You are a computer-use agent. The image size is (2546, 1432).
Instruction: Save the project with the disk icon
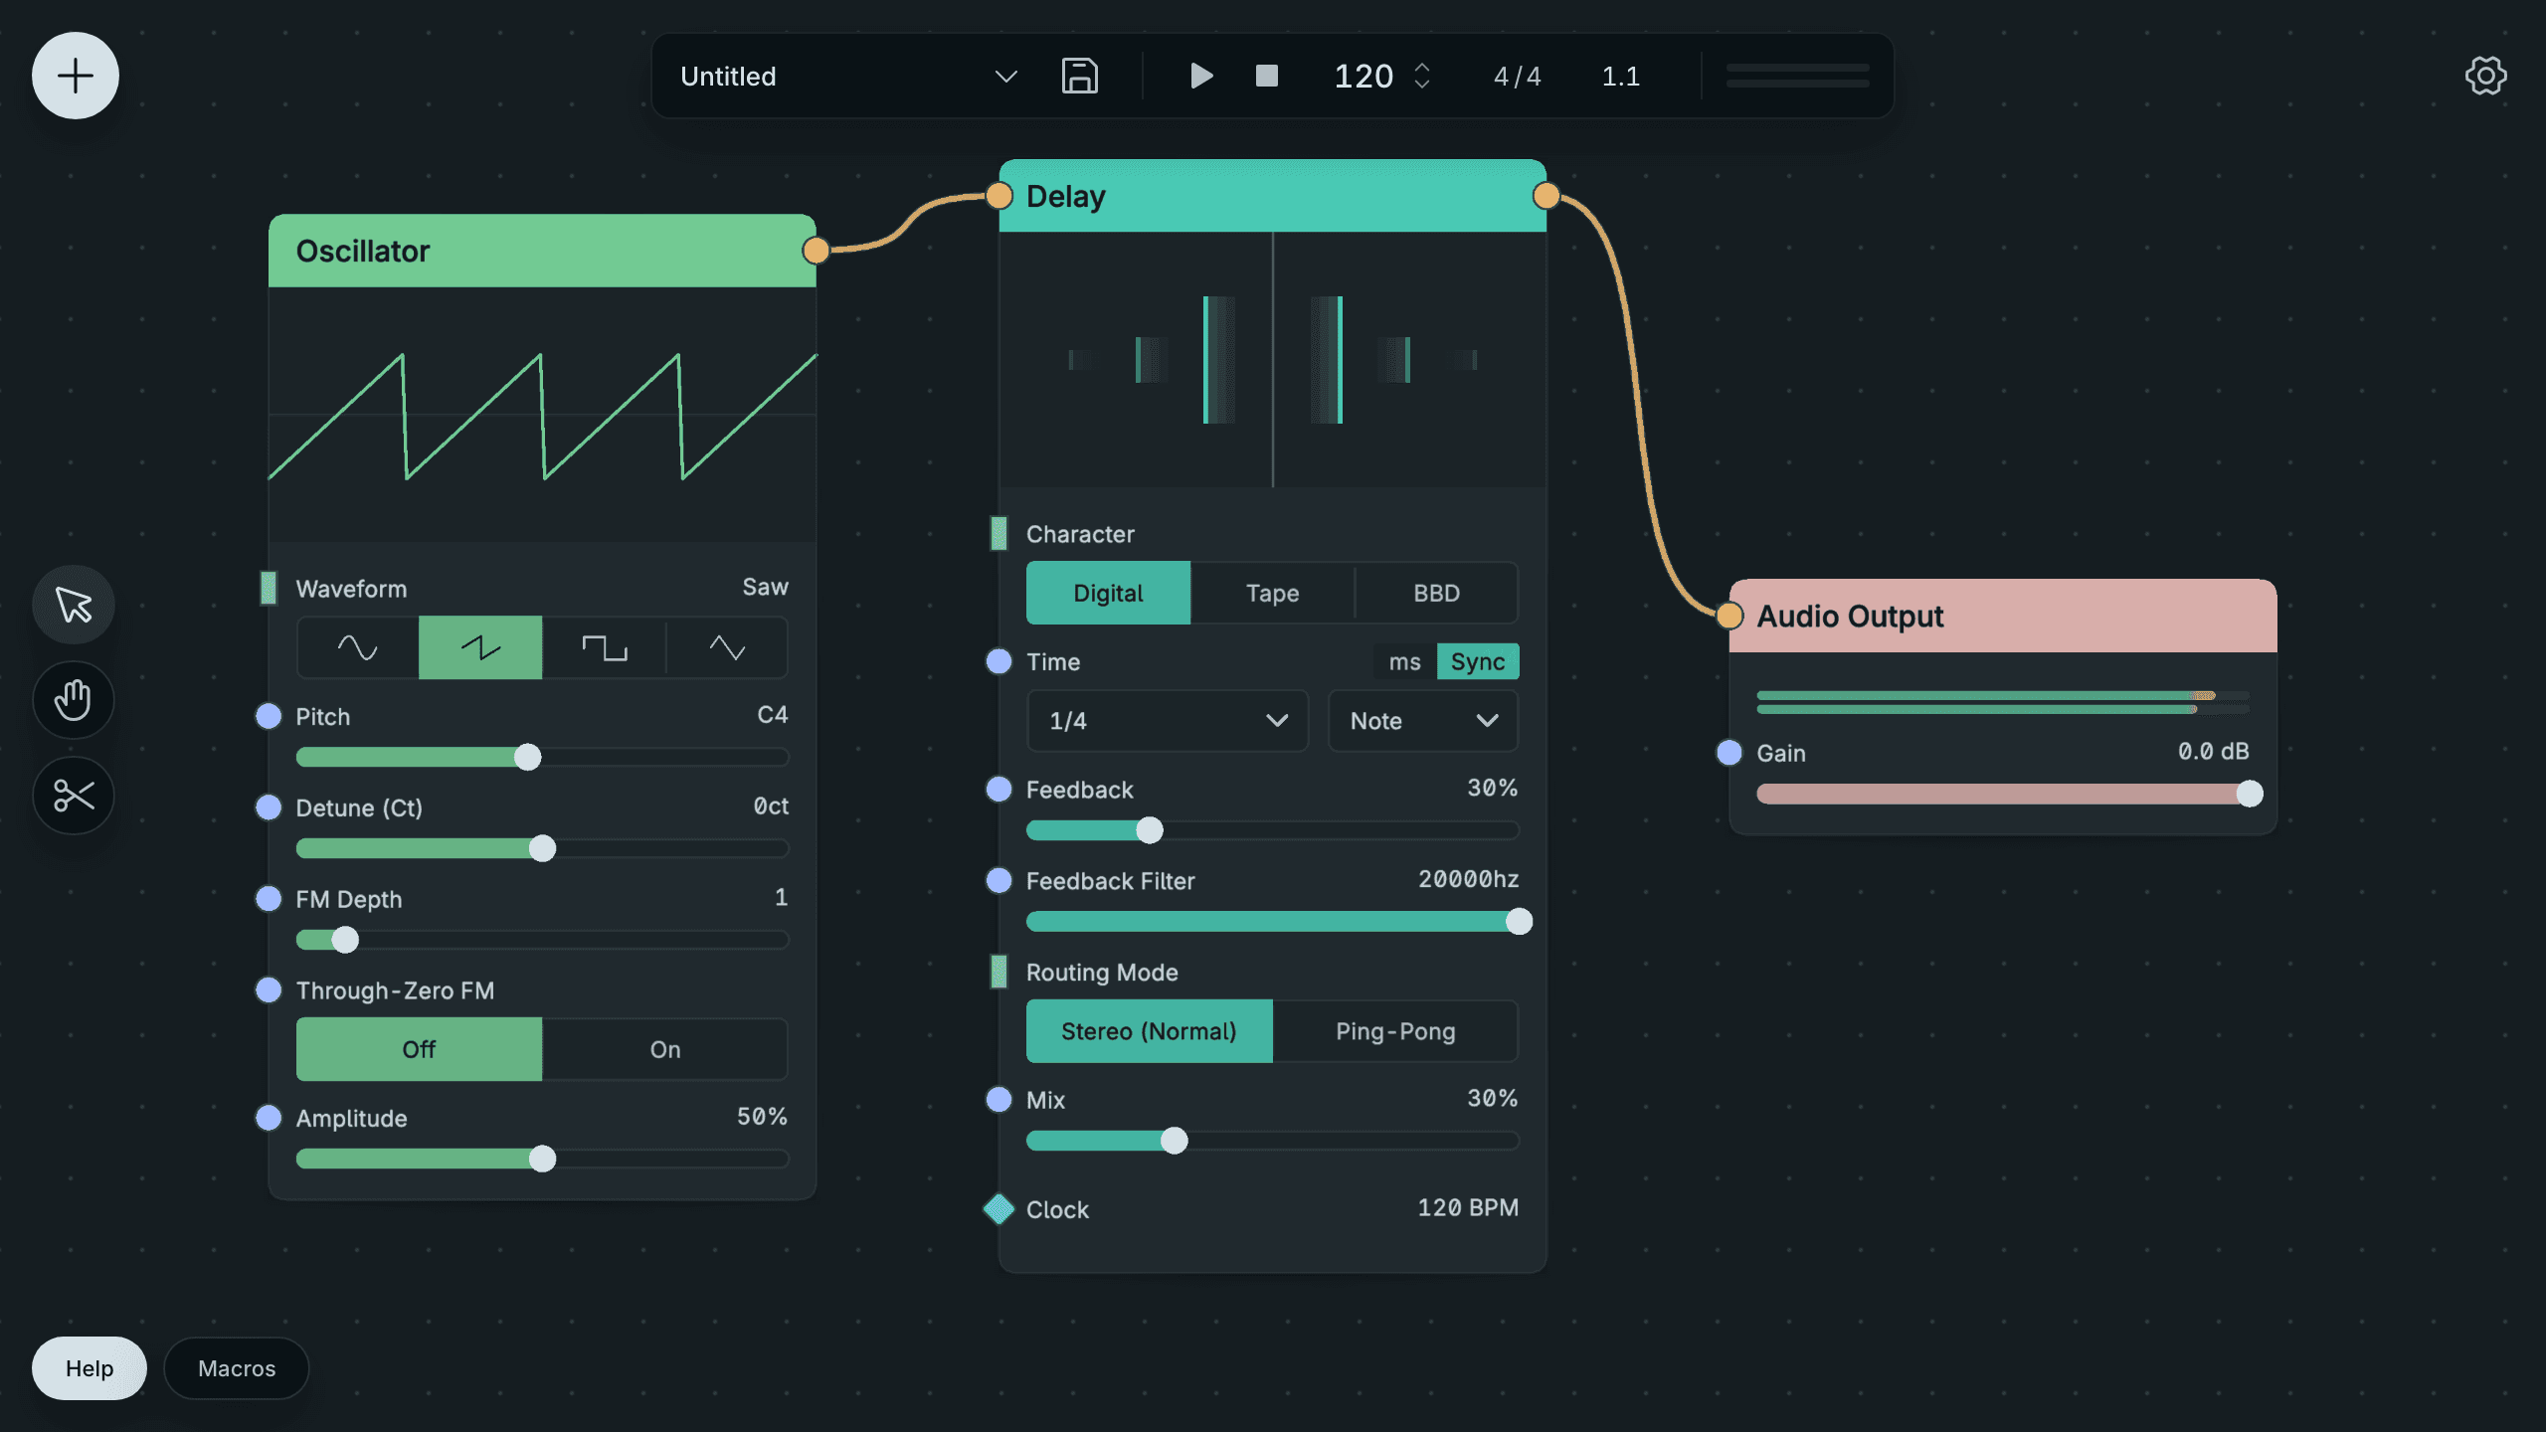click(x=1079, y=76)
